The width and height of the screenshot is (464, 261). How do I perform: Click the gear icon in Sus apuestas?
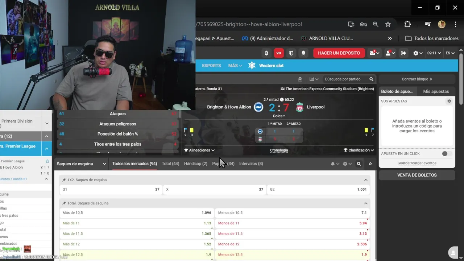(449, 101)
